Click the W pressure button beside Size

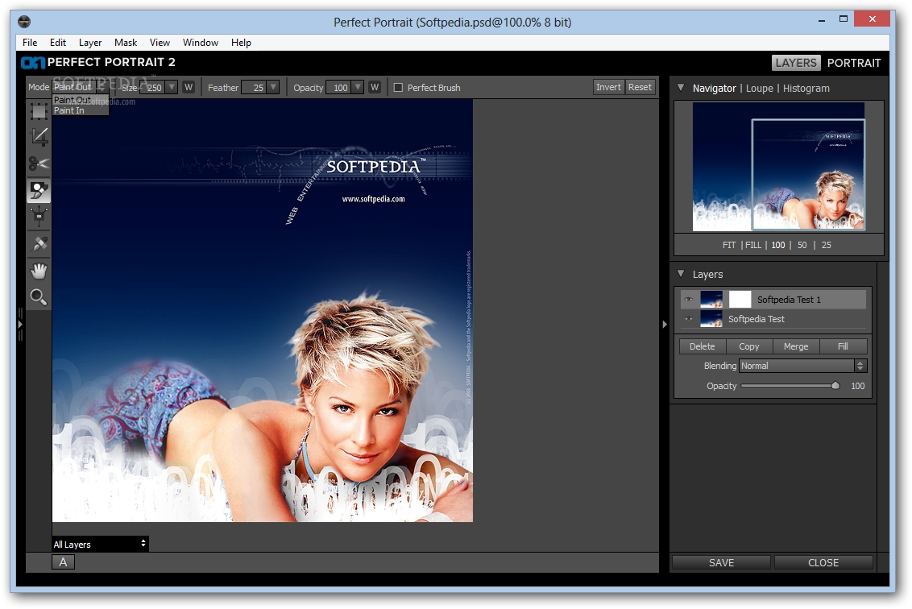click(189, 87)
